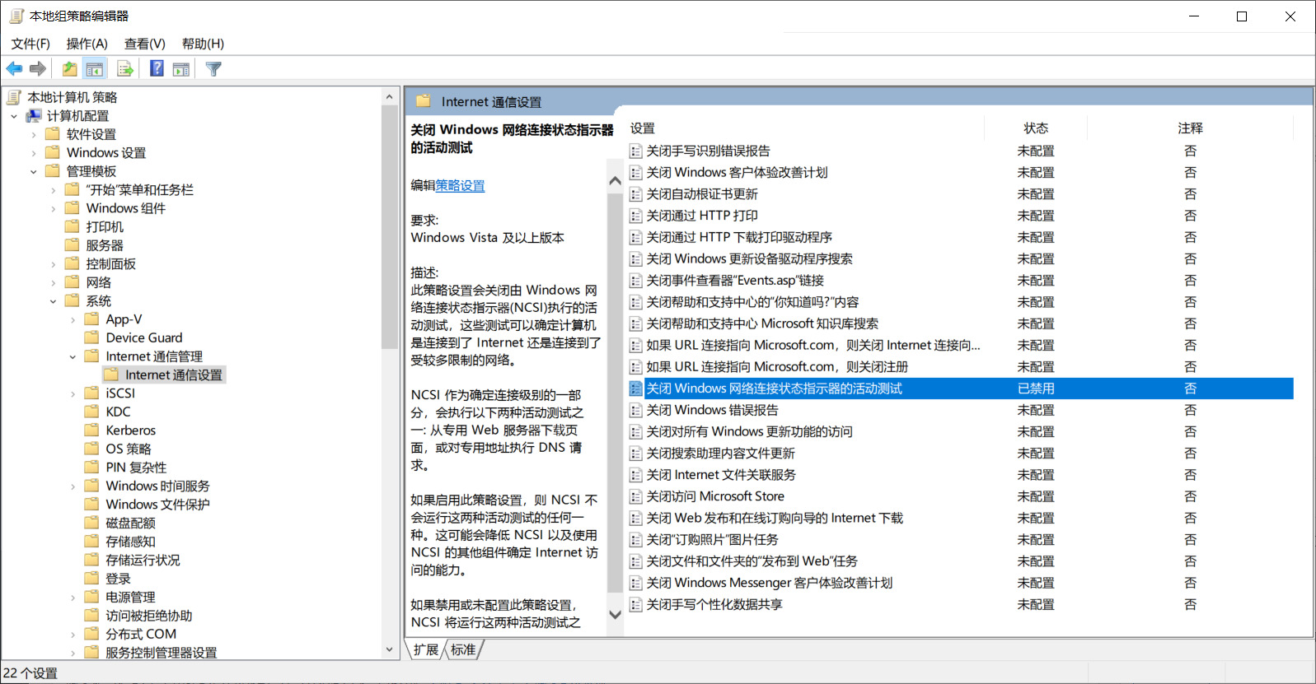Collapse the 计算机配置 tree node
1316x684 pixels.
point(14,116)
